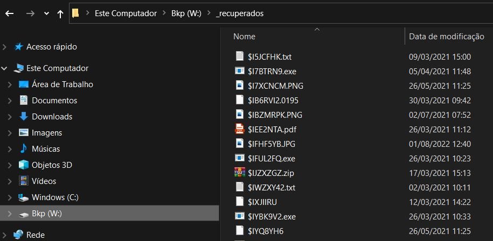The height and width of the screenshot is (241, 493).
Task: Expand the Área de Trabalho node
Action: (10, 84)
